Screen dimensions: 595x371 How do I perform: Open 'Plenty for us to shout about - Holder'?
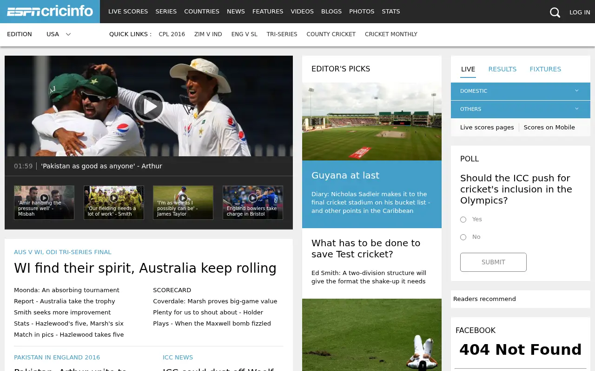coord(208,313)
